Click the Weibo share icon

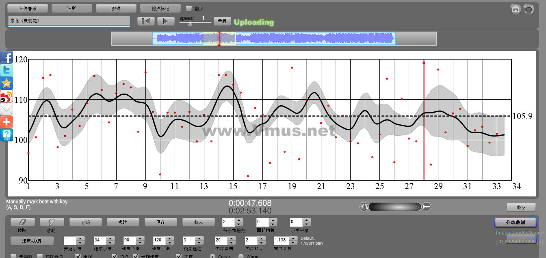point(6,96)
